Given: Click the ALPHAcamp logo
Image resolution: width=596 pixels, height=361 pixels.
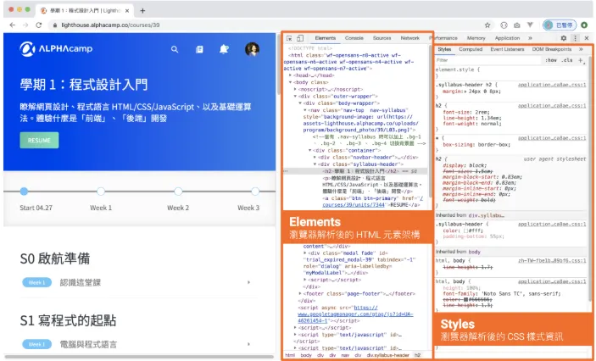Looking at the screenshot, I should tap(56, 48).
